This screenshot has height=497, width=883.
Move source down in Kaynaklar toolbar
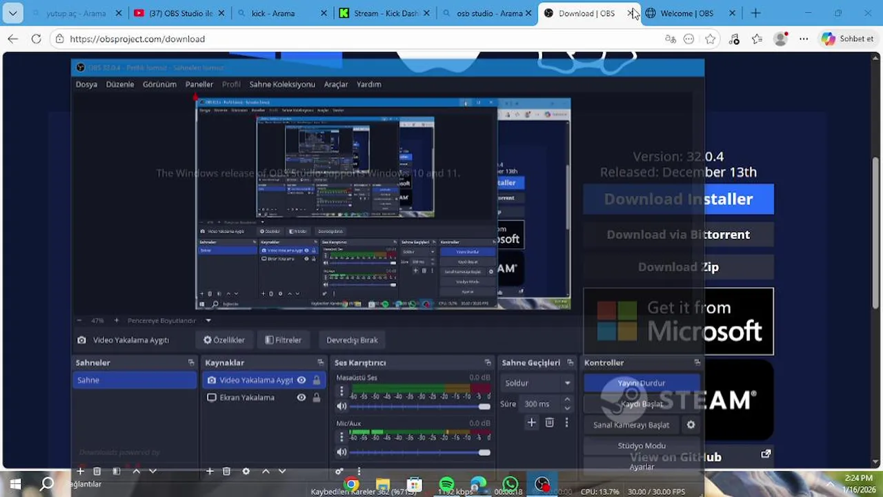pos(282,471)
